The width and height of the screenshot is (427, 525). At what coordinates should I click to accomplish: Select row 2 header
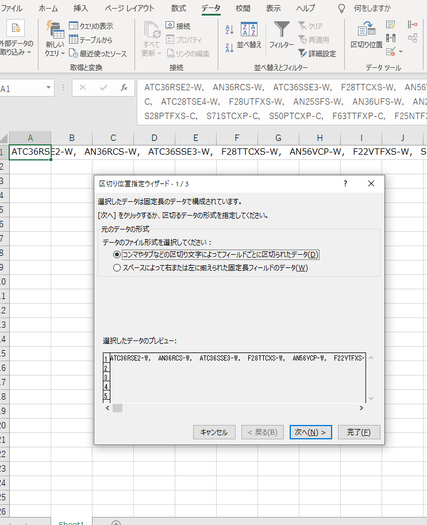click(x=3, y=166)
